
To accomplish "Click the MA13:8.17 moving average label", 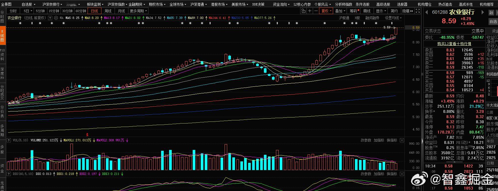I will [x=112, y=18].
